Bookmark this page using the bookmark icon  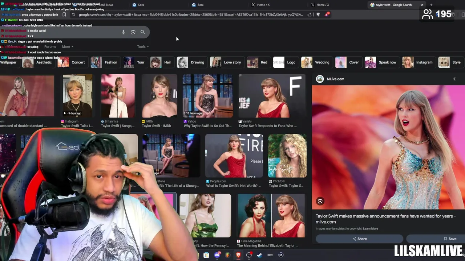click(64, 14)
